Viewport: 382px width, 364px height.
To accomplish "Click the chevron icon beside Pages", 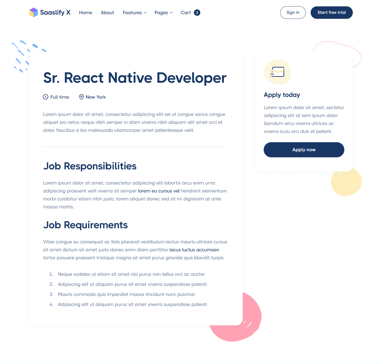I will click(171, 13).
